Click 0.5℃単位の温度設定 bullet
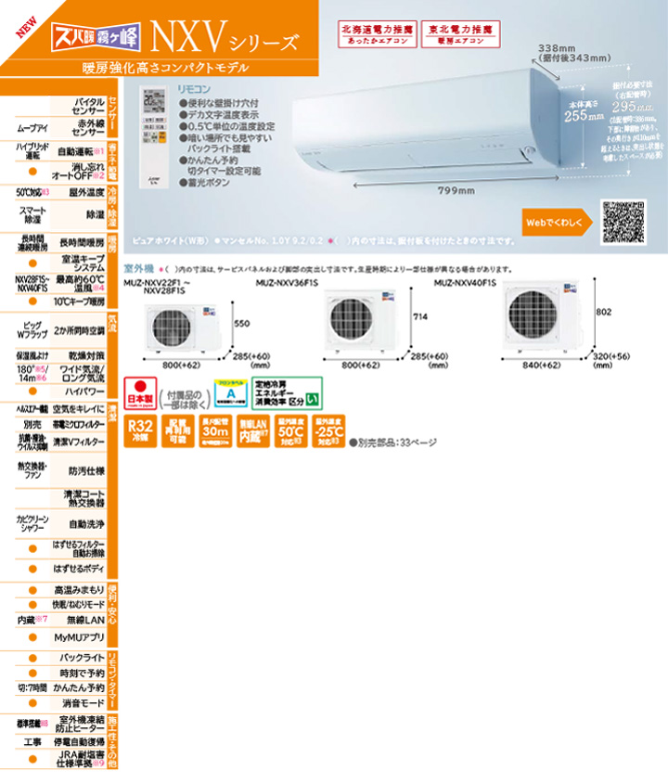Viewport: 668px width, 783px height. point(227,126)
